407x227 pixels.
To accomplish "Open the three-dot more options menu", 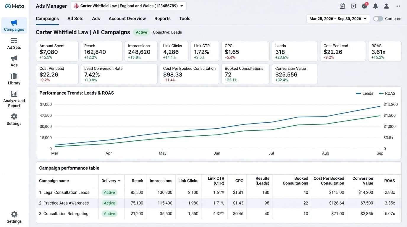I will click(398, 6).
